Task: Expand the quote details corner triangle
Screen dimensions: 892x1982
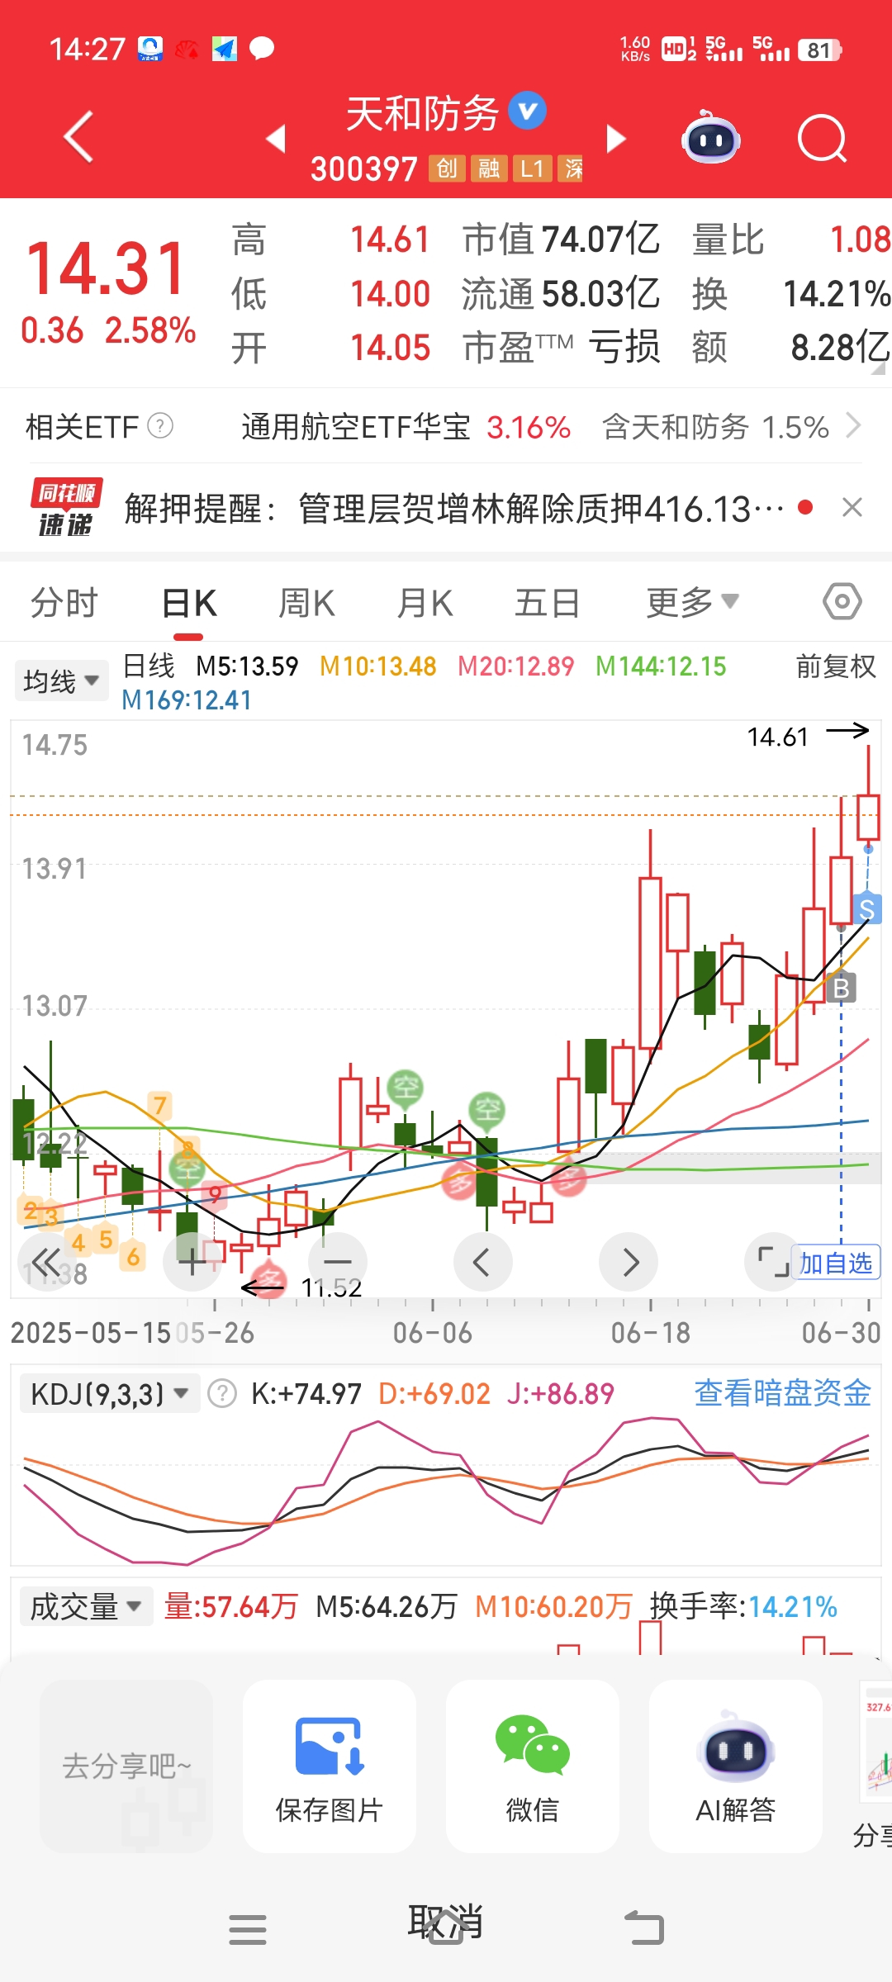Action: (x=879, y=367)
